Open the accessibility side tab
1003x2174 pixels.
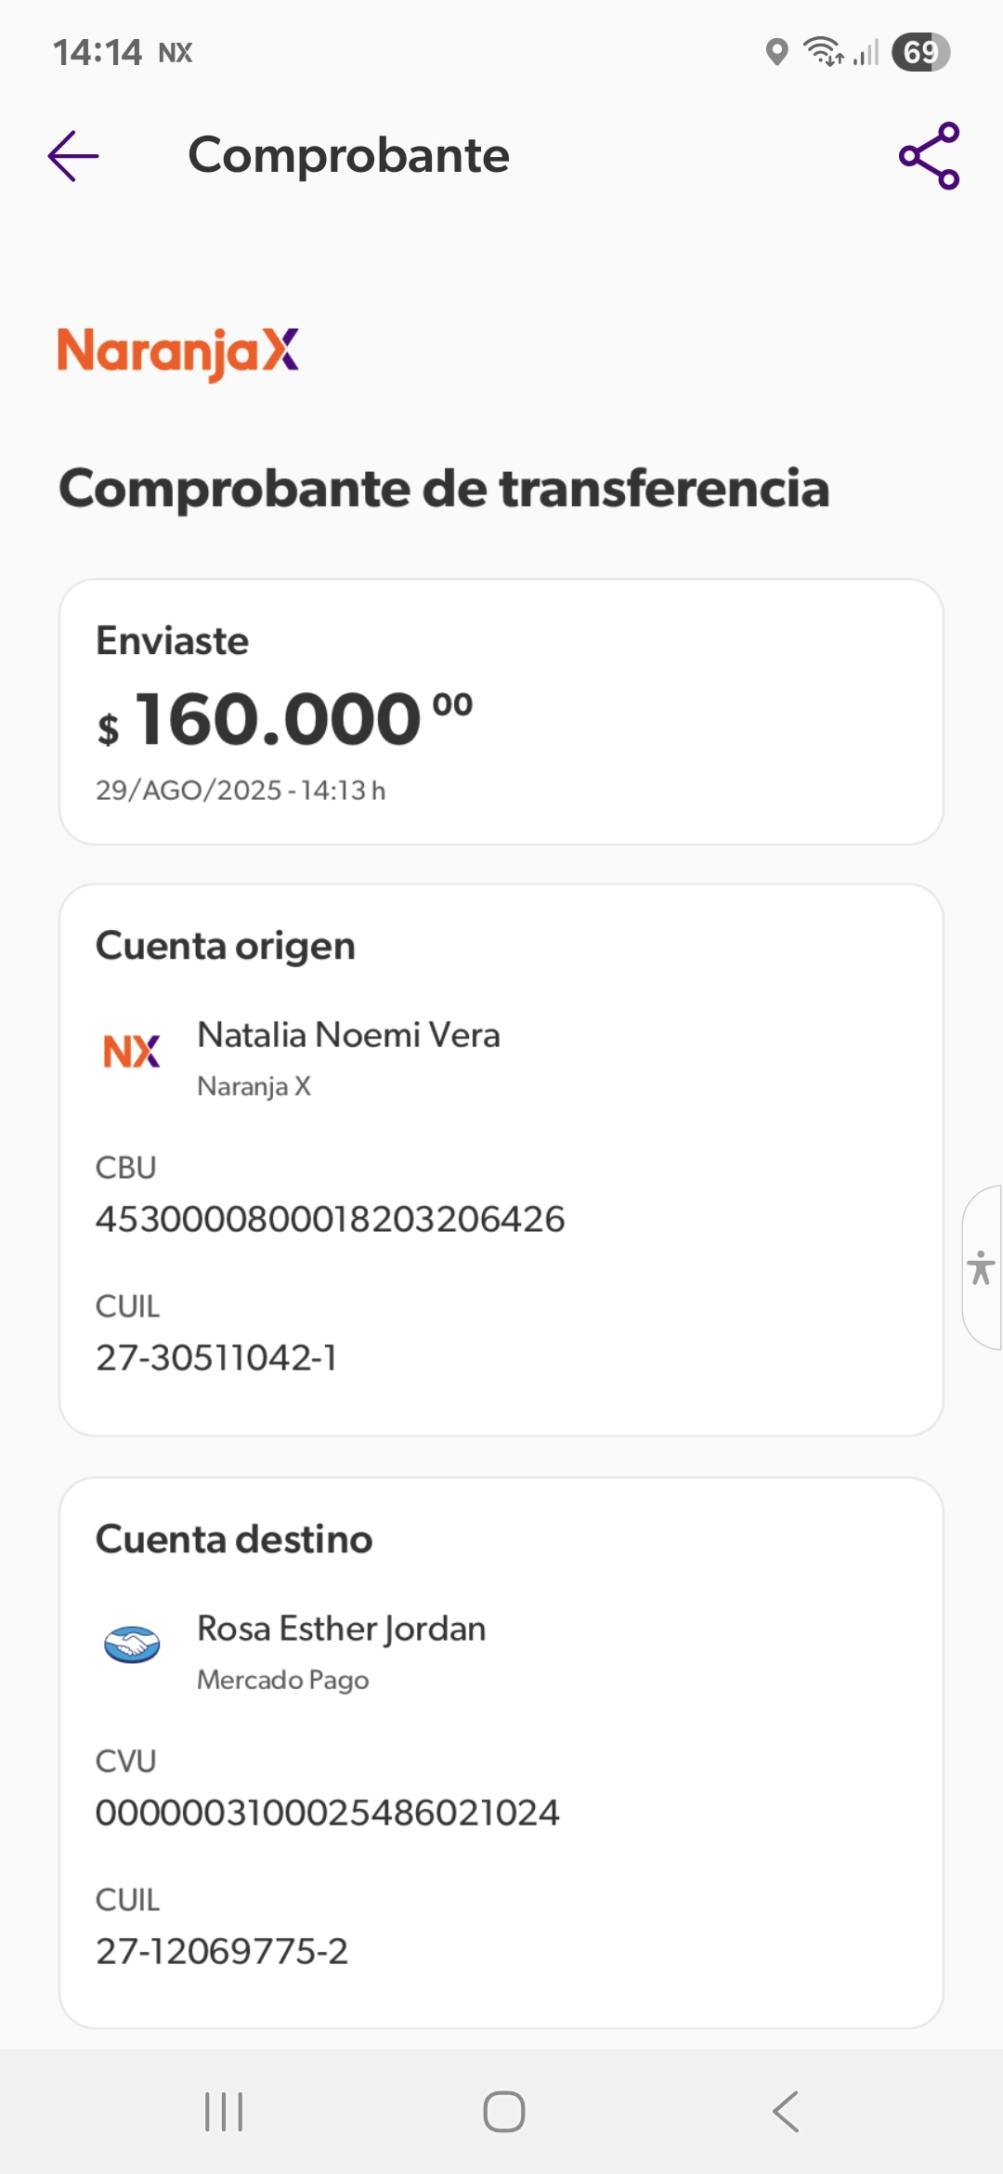click(982, 1267)
